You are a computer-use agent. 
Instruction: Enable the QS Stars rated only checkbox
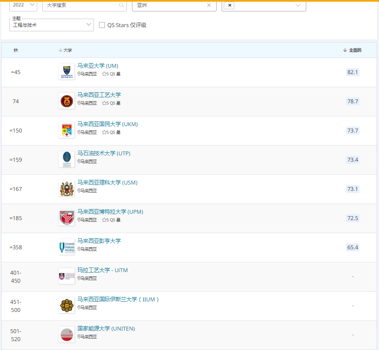pos(102,25)
